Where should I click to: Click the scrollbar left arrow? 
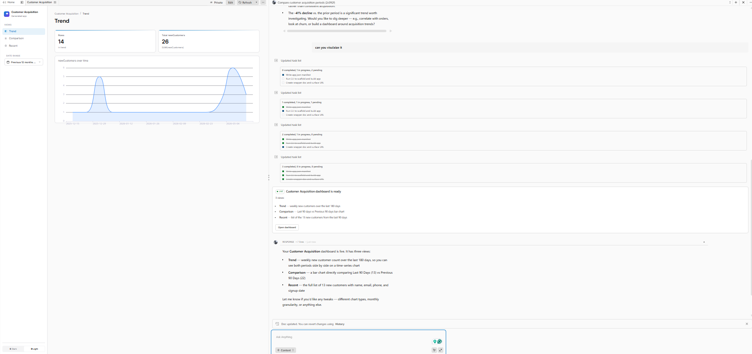click(x=284, y=31)
